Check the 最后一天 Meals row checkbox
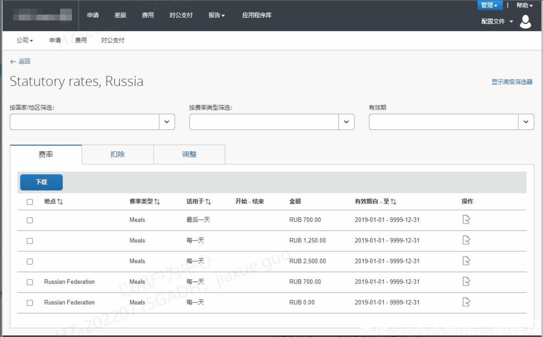The width and height of the screenshot is (543, 337). pyautogui.click(x=30, y=221)
